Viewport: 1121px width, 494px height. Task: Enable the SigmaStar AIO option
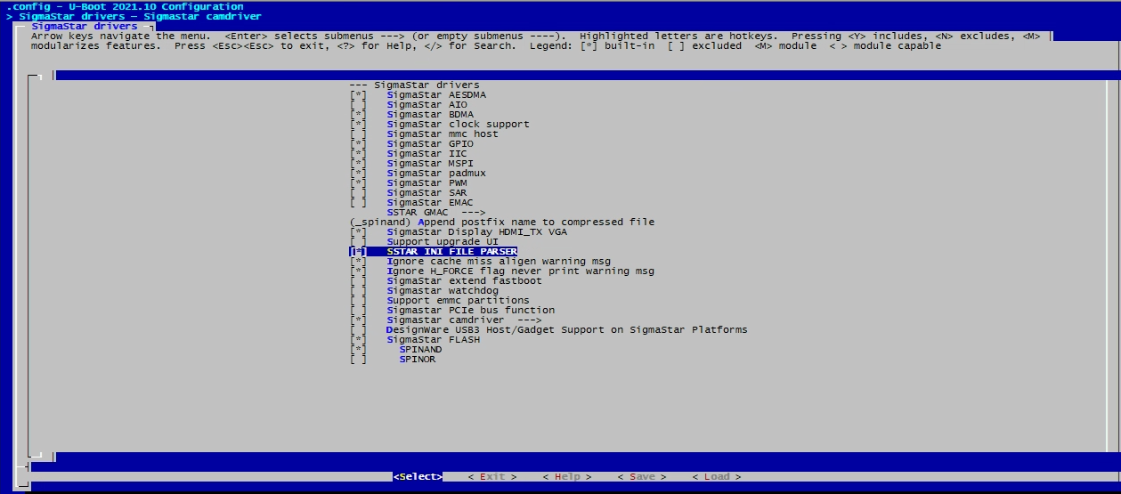(358, 105)
